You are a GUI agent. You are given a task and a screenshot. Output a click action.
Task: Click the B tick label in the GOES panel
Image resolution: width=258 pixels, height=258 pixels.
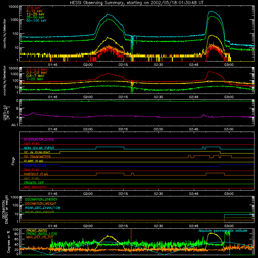tap(17, 109)
